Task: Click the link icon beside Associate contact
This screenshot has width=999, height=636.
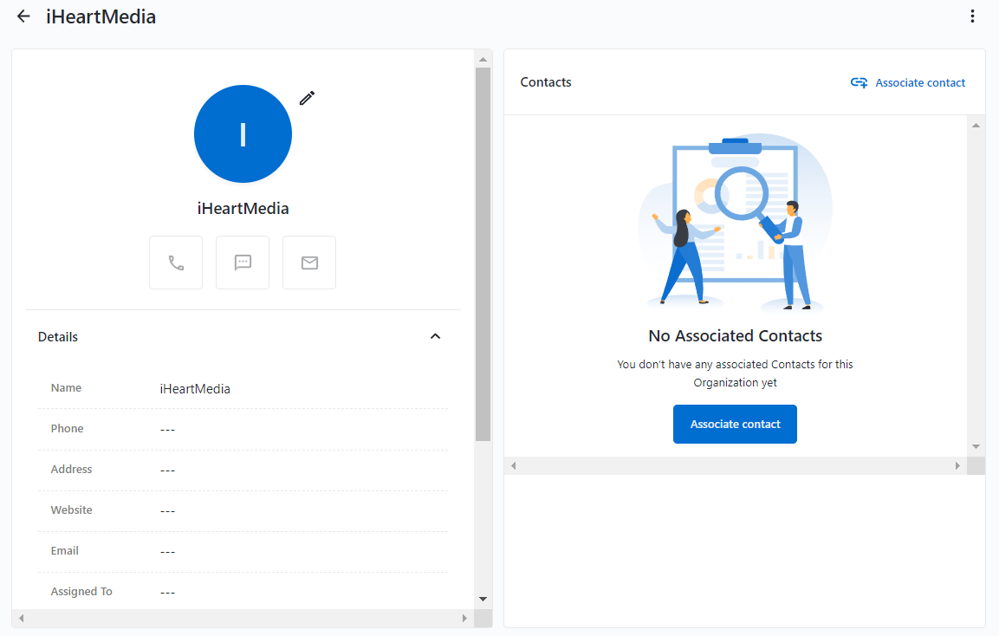Action: pos(859,83)
